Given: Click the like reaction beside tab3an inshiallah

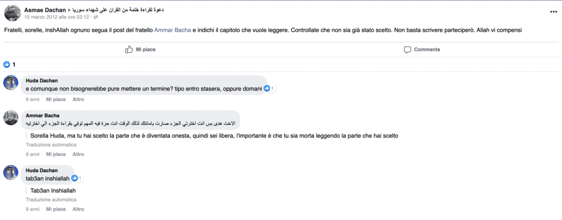Looking at the screenshot, I should pyautogui.click(x=77, y=178).
